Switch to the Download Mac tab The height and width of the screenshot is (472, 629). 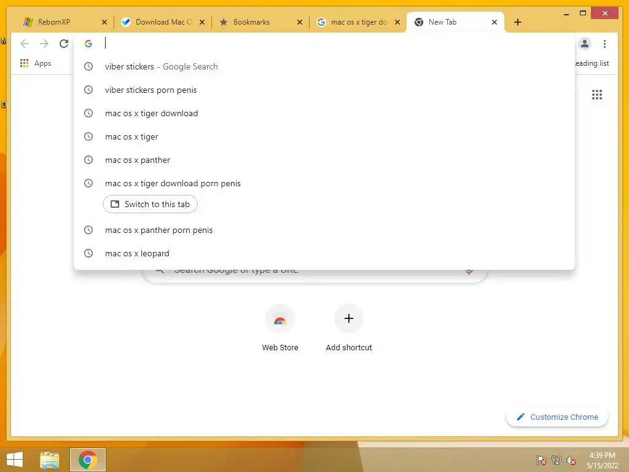tap(162, 22)
